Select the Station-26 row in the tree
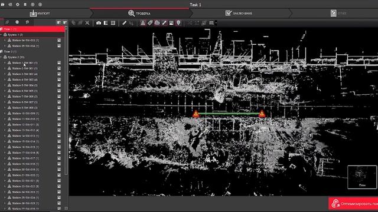 [32, 203]
